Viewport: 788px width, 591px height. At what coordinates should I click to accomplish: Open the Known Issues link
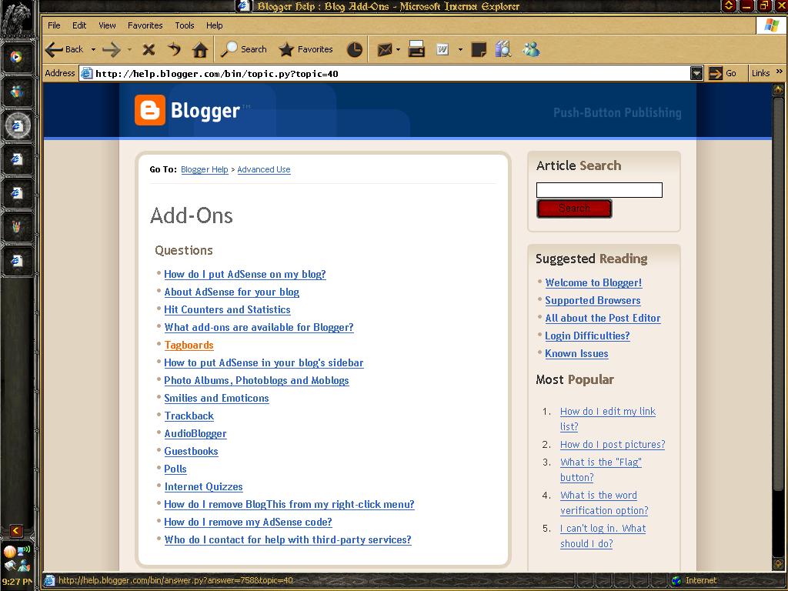coord(576,354)
